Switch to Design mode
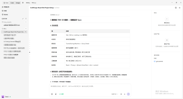This screenshot has width=183, height=99. (x=18, y=3)
